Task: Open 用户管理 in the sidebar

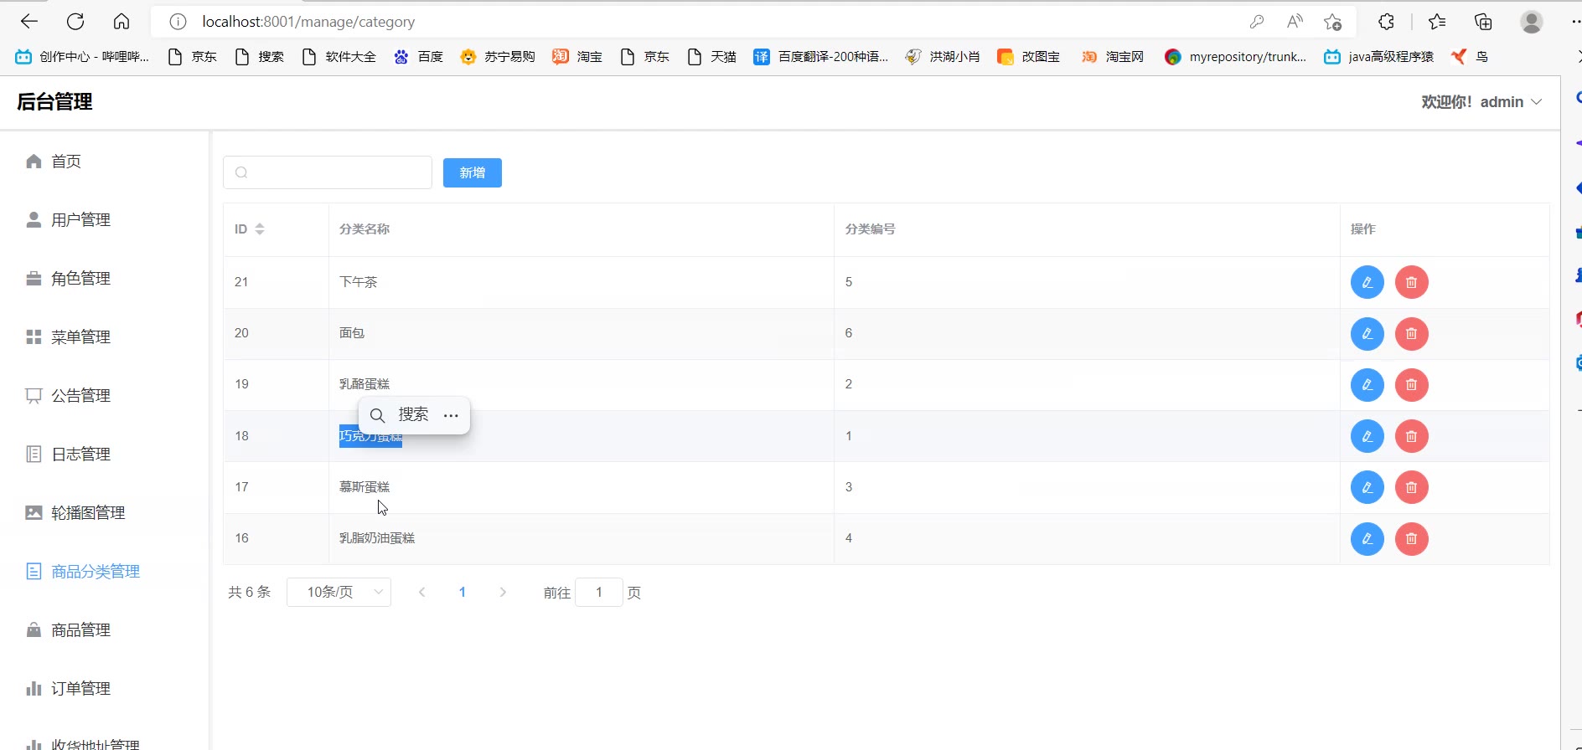Action: (80, 220)
